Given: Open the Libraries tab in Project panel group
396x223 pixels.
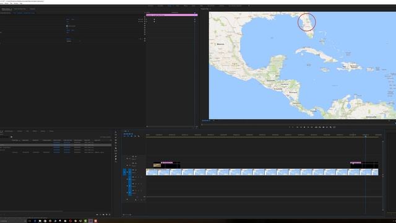Looking at the screenshot, I should point(20,131).
